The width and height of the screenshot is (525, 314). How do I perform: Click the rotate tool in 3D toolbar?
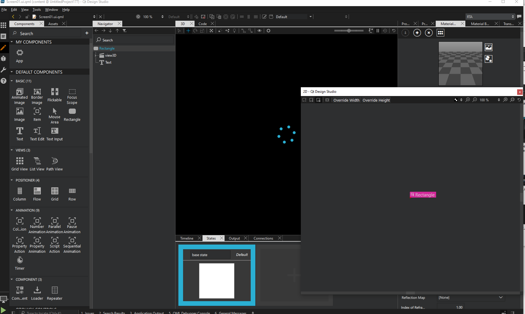tap(195, 31)
